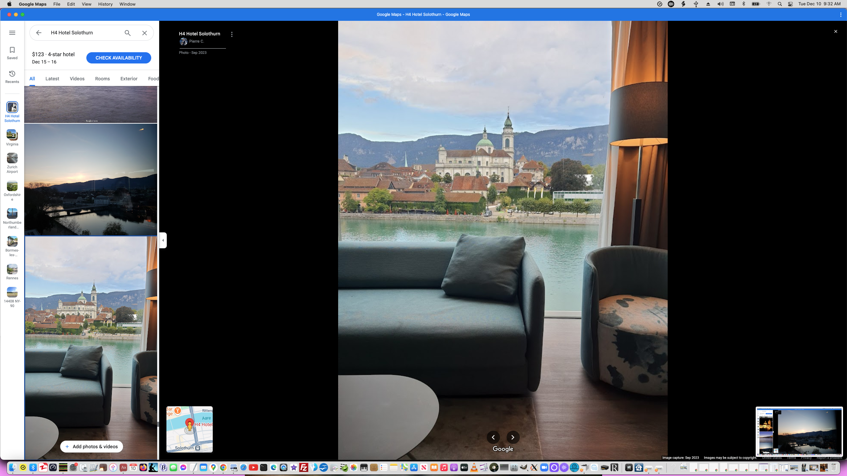This screenshot has height=476, width=847.
Task: Open the photo options three-dot menu
Action: (232, 34)
